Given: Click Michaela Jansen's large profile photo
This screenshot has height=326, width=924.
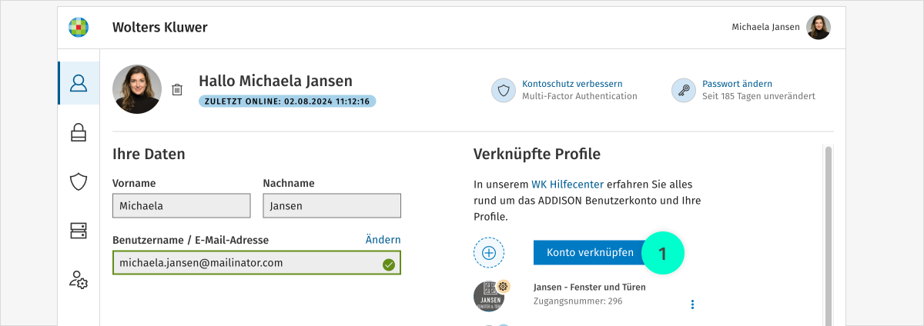Looking at the screenshot, I should point(137,89).
